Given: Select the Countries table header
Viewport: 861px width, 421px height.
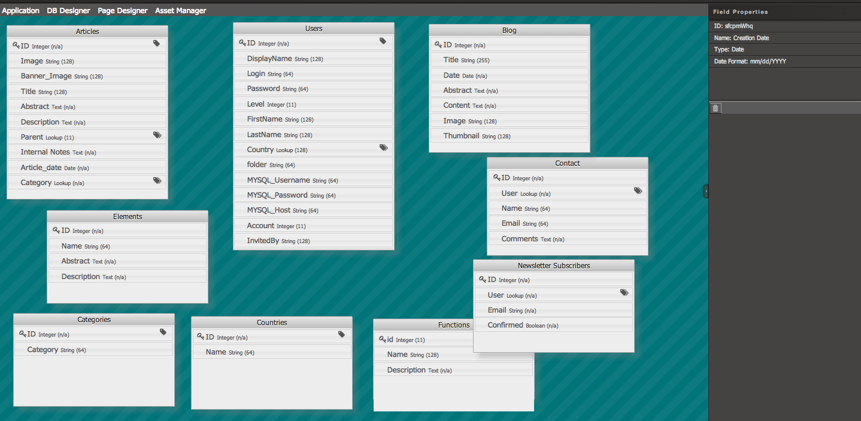Looking at the screenshot, I should (272, 322).
